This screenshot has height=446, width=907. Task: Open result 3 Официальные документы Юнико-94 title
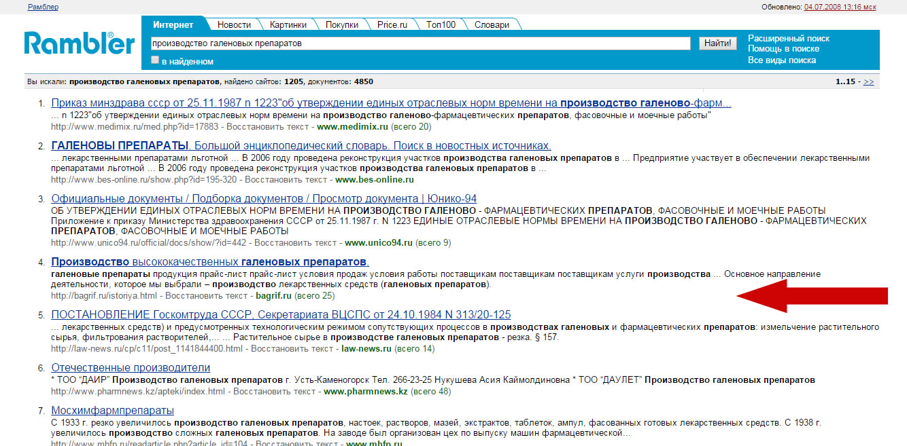[x=264, y=199]
